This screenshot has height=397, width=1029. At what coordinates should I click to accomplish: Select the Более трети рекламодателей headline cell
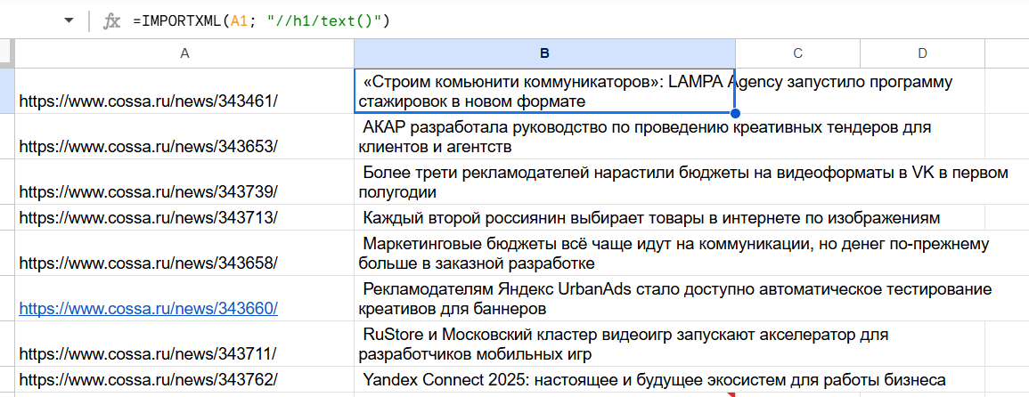coord(544,181)
